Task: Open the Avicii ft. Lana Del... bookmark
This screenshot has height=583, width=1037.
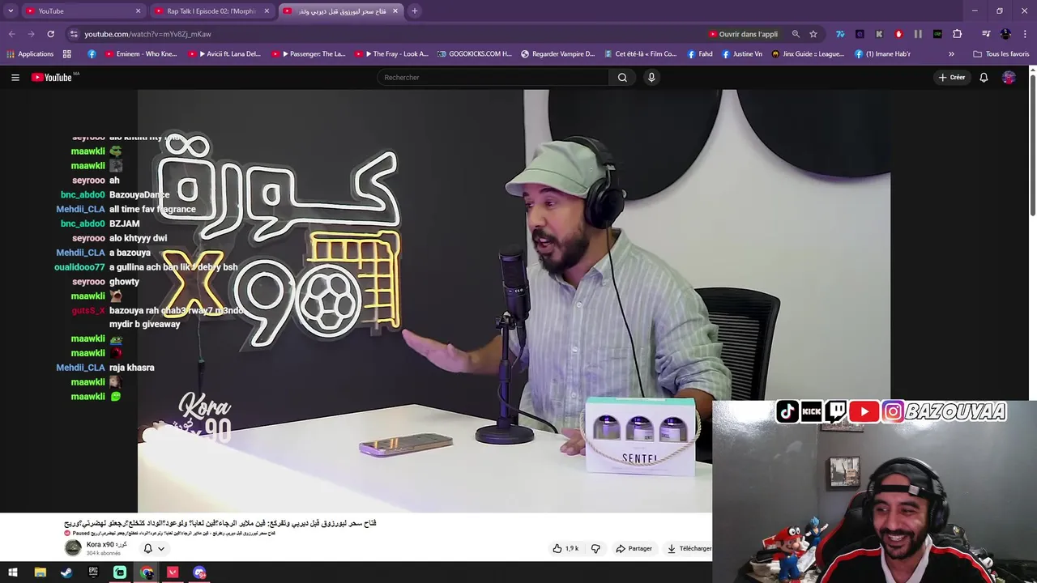Action: tap(224, 54)
